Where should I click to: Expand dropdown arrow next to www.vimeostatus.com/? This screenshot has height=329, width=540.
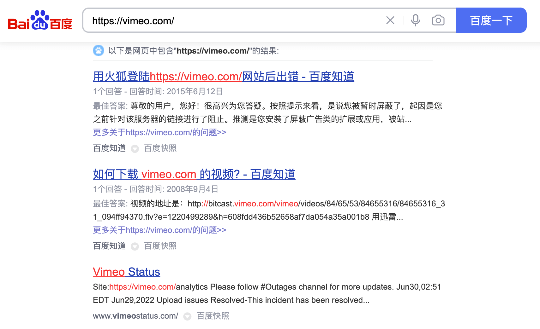click(x=187, y=316)
